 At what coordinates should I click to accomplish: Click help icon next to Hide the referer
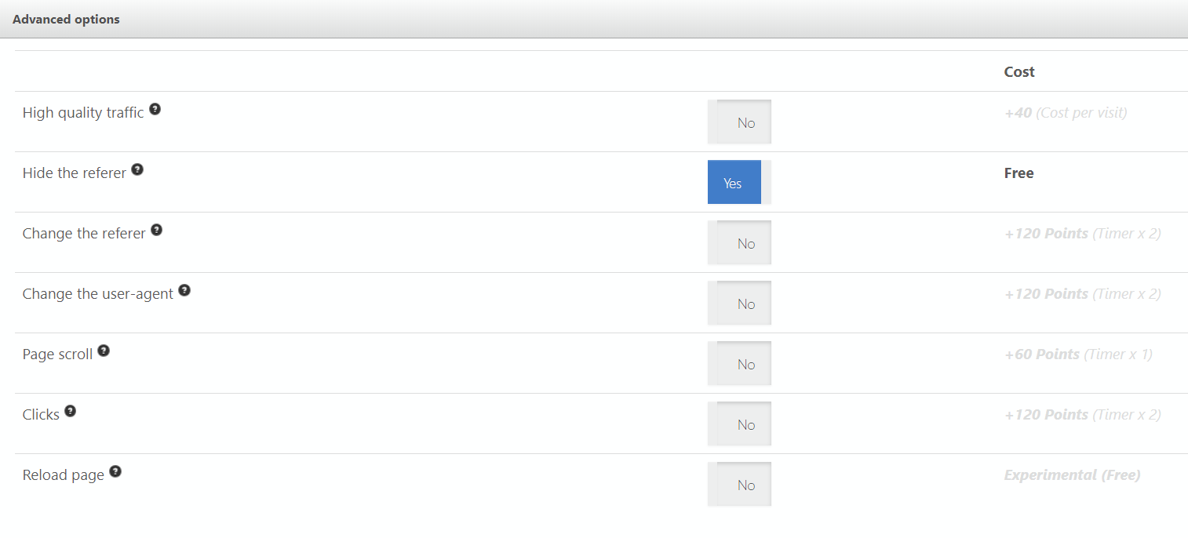point(137,169)
